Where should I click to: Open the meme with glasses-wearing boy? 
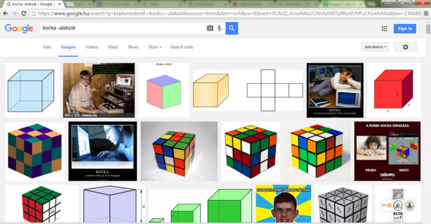[x=283, y=204]
